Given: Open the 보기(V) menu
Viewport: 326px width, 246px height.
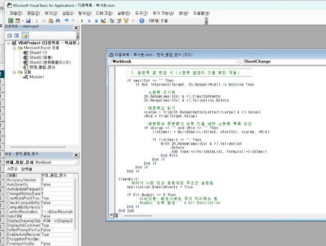Looking at the screenshot, I should [51, 13].
